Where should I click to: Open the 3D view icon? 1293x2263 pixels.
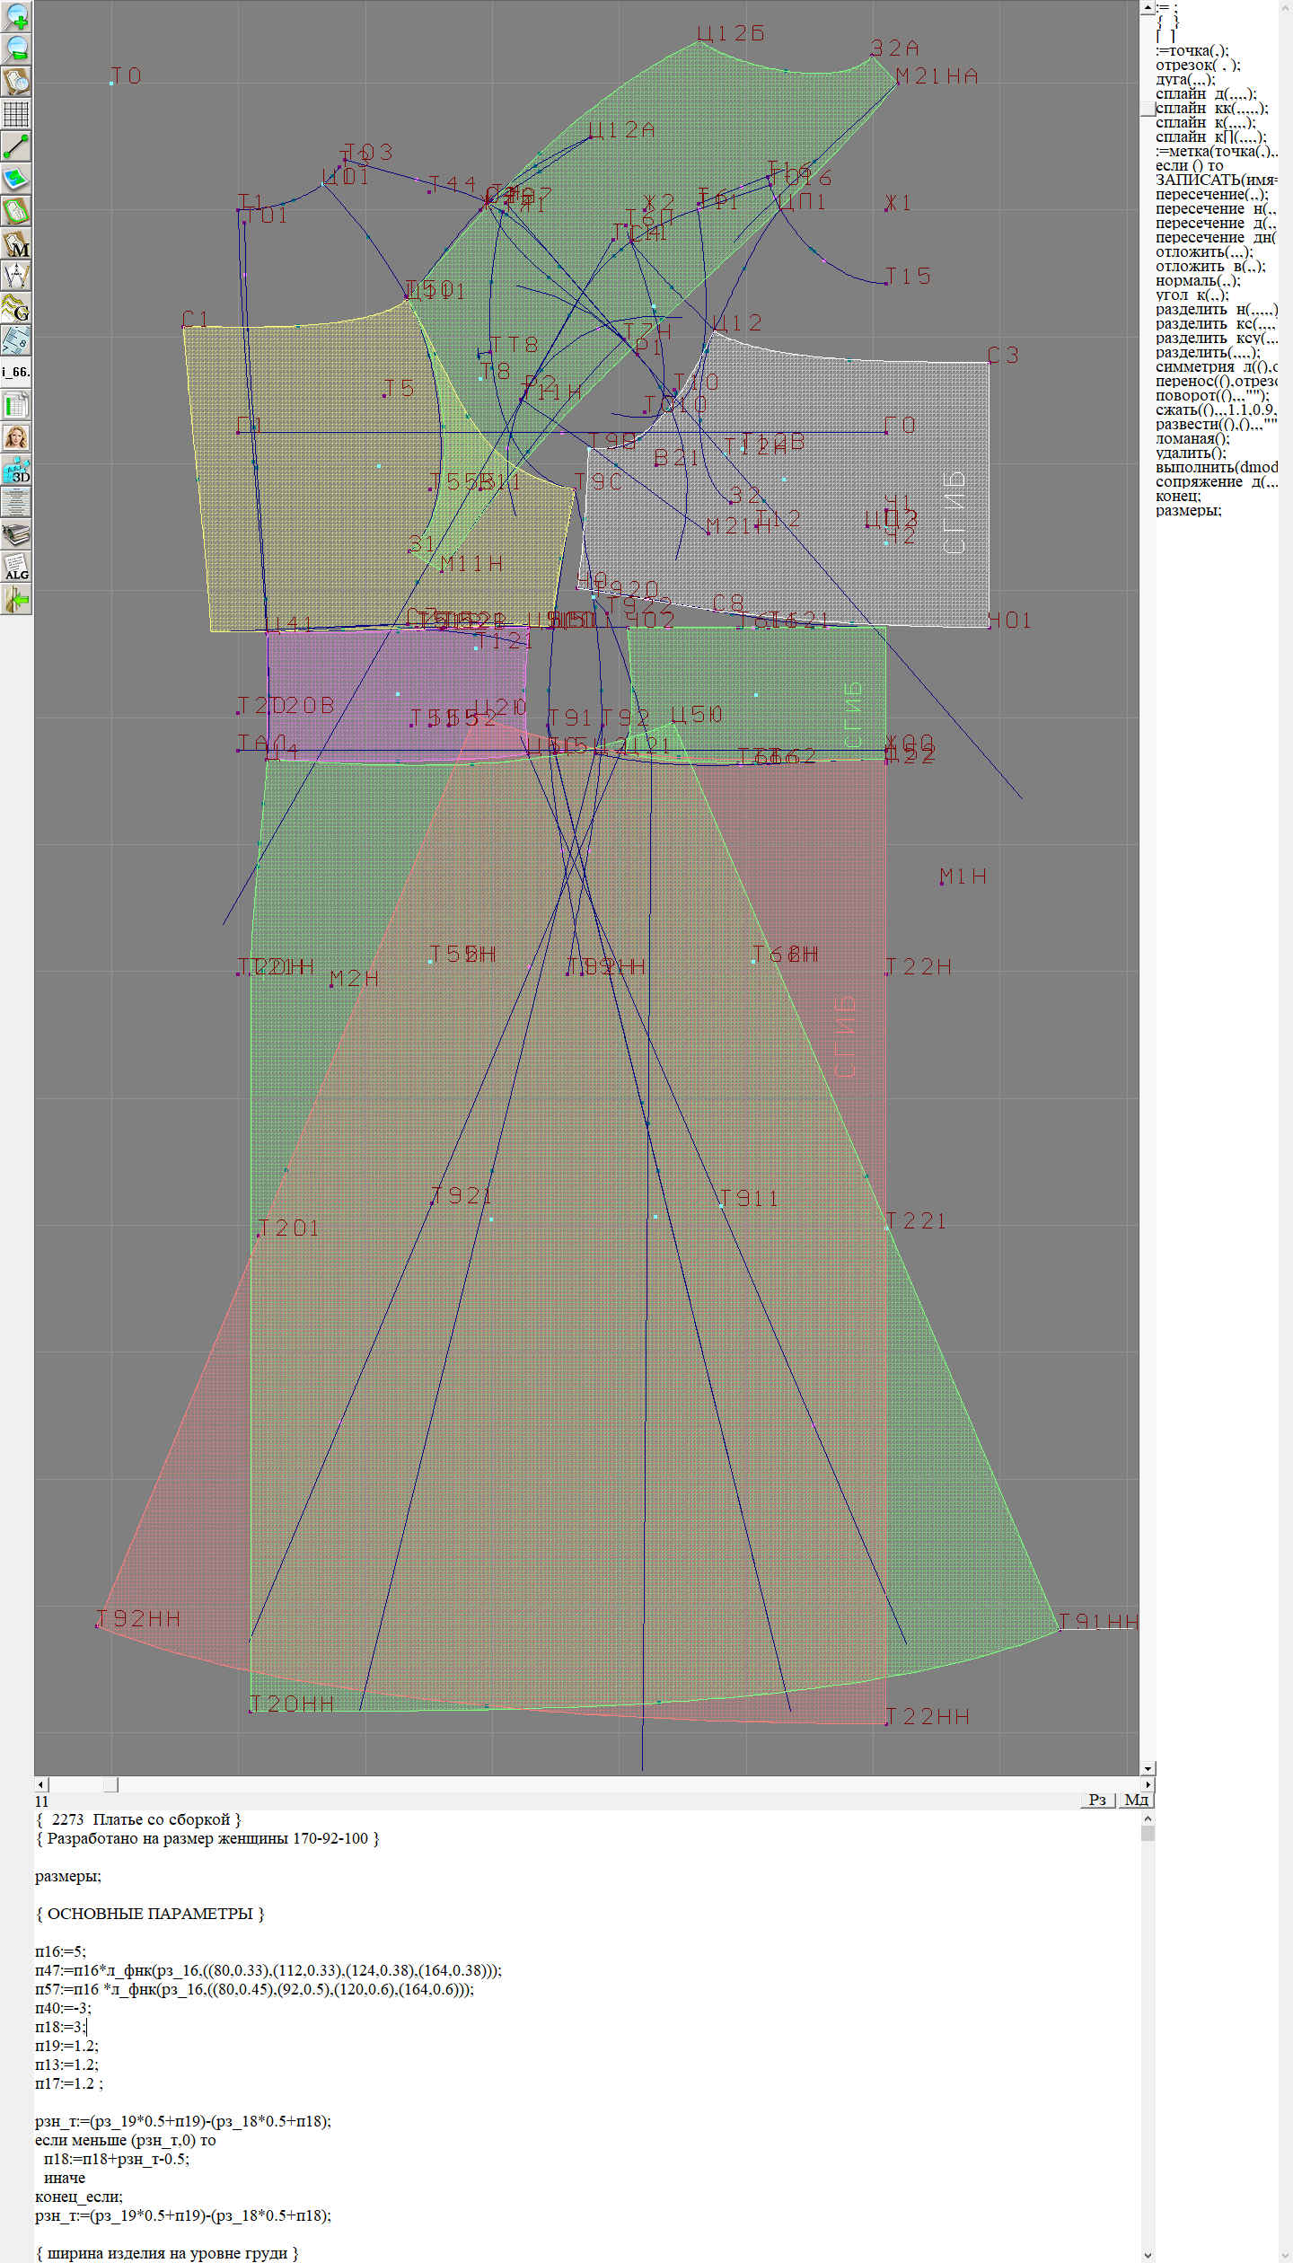tap(16, 470)
